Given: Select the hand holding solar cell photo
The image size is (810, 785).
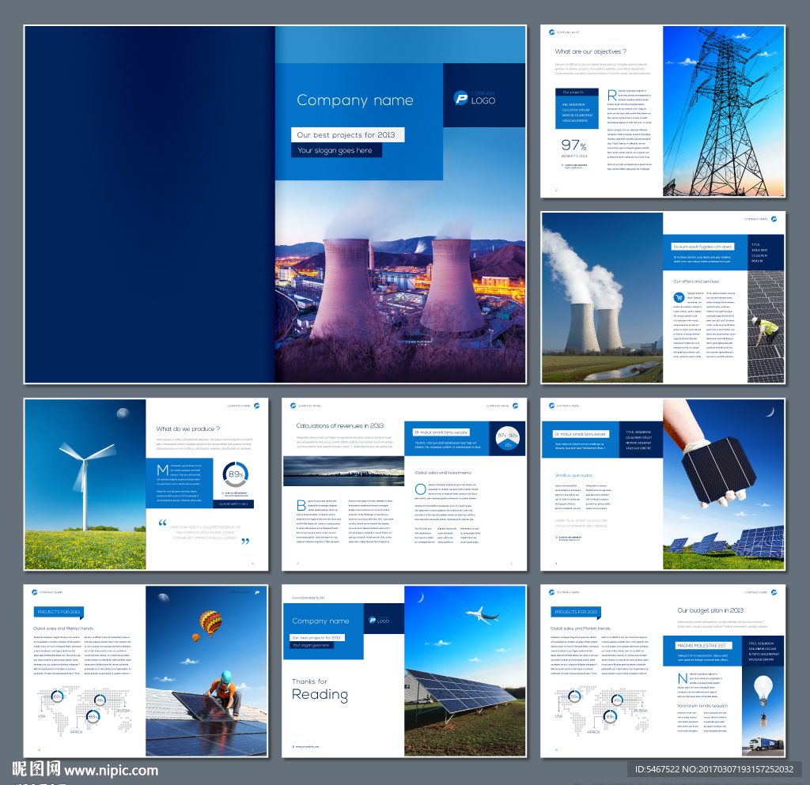Looking at the screenshot, I should (x=723, y=484).
